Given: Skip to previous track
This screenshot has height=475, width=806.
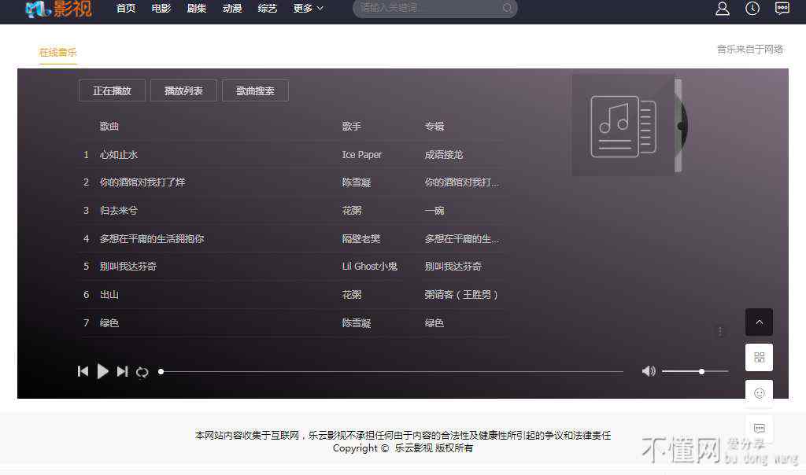Looking at the screenshot, I should pyautogui.click(x=83, y=371).
